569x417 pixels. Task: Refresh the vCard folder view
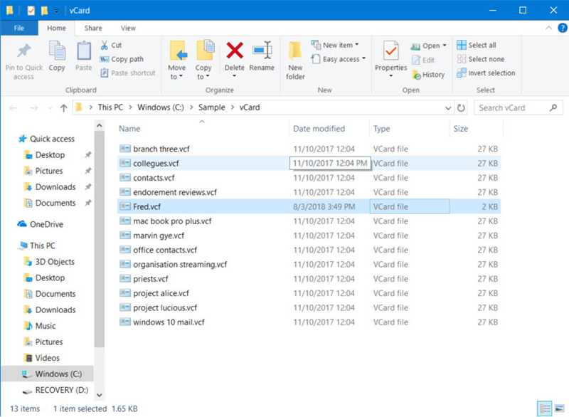tap(461, 107)
